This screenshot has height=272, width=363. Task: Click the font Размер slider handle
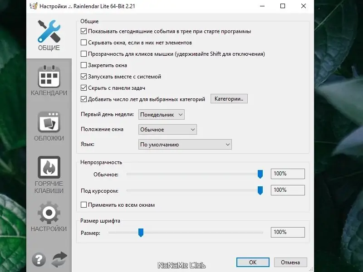click(x=141, y=233)
